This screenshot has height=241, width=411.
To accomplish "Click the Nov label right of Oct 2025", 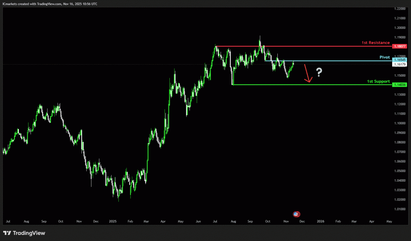I will point(286,221).
